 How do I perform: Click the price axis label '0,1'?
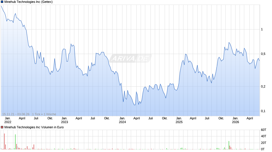pos(263,111)
